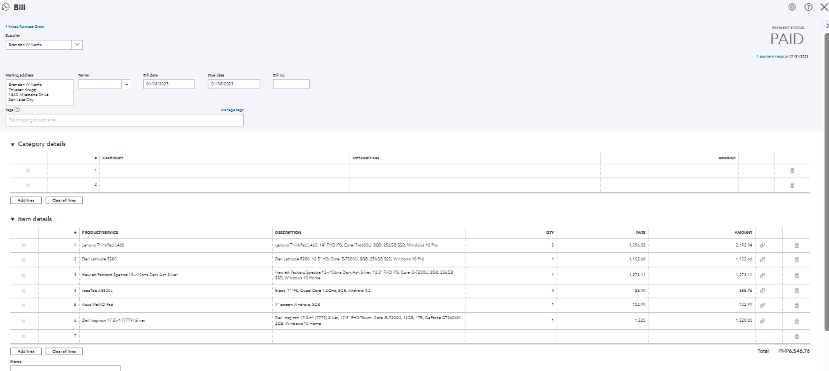This screenshot has height=371, width=829.
Task: Delete the Lenovo ThinkPad L460 line
Action: (x=797, y=245)
